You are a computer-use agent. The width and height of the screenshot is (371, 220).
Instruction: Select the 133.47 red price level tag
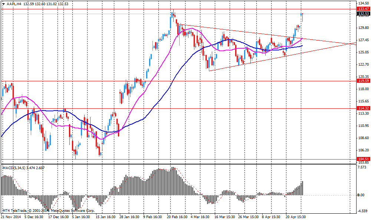pos(364,9)
